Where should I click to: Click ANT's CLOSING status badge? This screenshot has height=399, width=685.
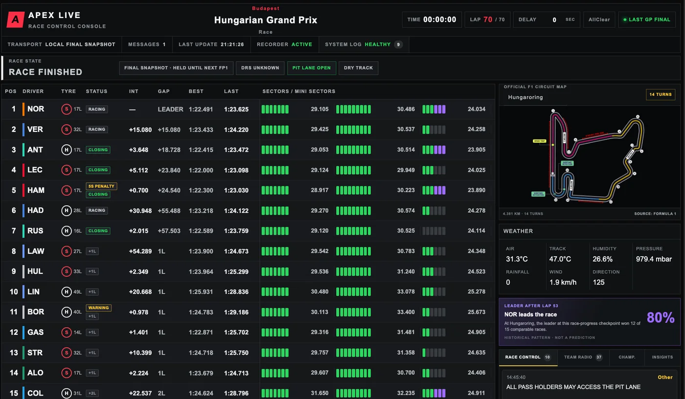(x=98, y=150)
